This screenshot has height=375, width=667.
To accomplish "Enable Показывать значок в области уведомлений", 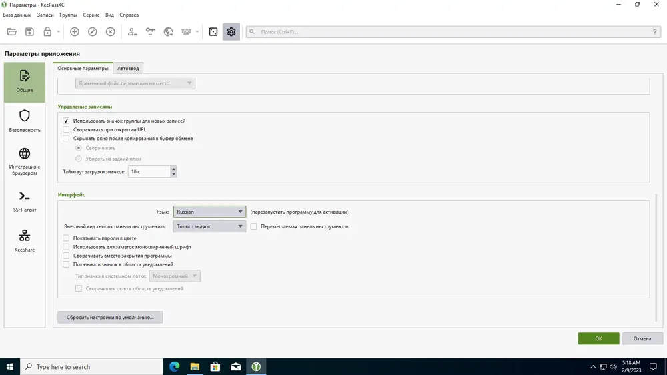I will (66, 264).
